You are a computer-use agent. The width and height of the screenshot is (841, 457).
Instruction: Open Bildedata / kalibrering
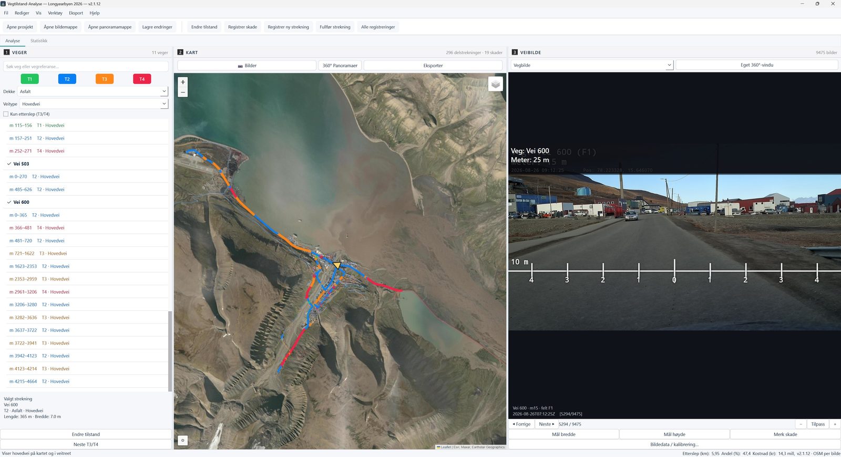(674, 444)
